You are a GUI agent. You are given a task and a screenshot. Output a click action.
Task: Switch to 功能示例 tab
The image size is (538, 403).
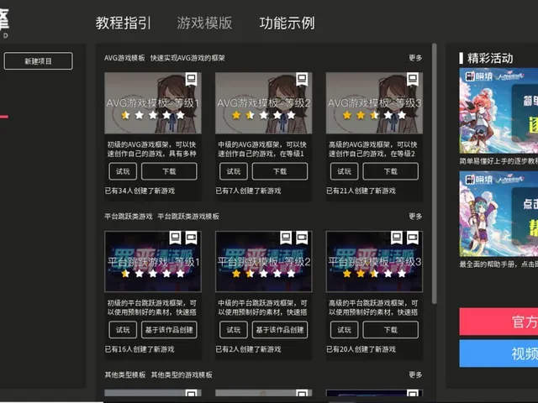tap(287, 23)
